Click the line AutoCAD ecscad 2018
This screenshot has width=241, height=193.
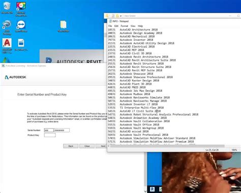[128, 131]
